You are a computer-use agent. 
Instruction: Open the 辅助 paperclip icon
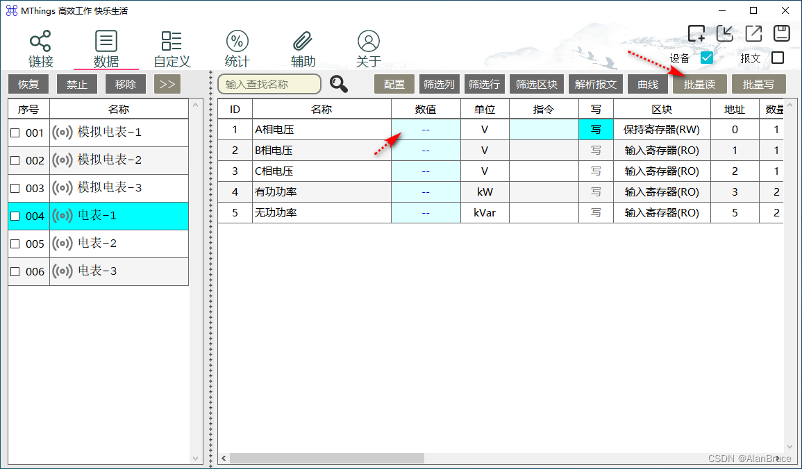pyautogui.click(x=303, y=41)
